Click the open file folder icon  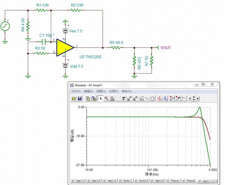(x=74, y=99)
